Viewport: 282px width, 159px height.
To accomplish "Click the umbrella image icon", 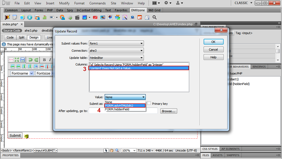I will click(103, 17).
